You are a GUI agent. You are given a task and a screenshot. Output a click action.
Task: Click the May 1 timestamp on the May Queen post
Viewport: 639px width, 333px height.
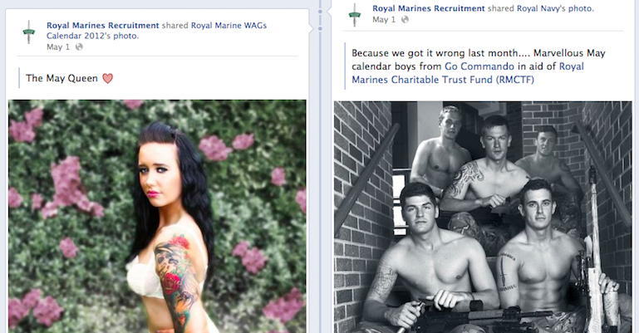coord(58,47)
